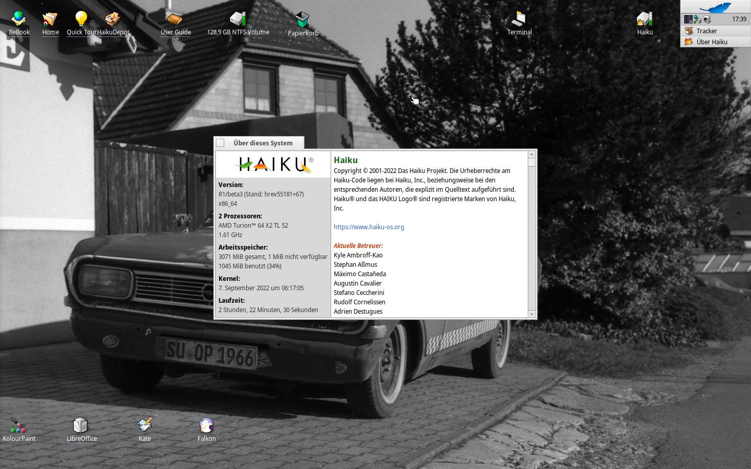Select the KolourPaint desktop icon

tap(18, 425)
